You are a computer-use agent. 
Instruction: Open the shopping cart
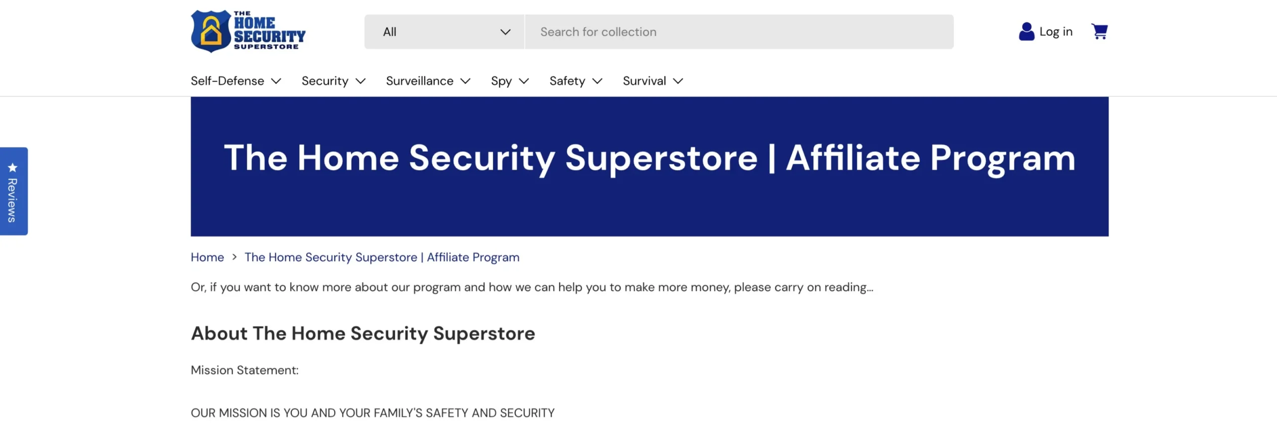coord(1099,31)
